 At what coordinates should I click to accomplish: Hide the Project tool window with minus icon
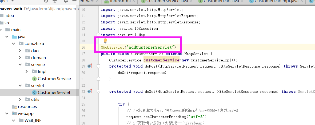[x=74, y=1]
